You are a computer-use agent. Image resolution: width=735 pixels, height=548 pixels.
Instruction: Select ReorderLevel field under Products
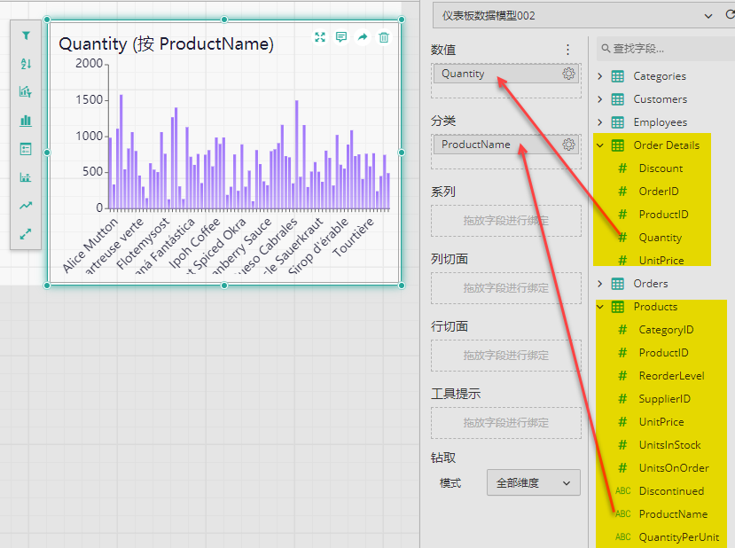pyautogui.click(x=672, y=375)
